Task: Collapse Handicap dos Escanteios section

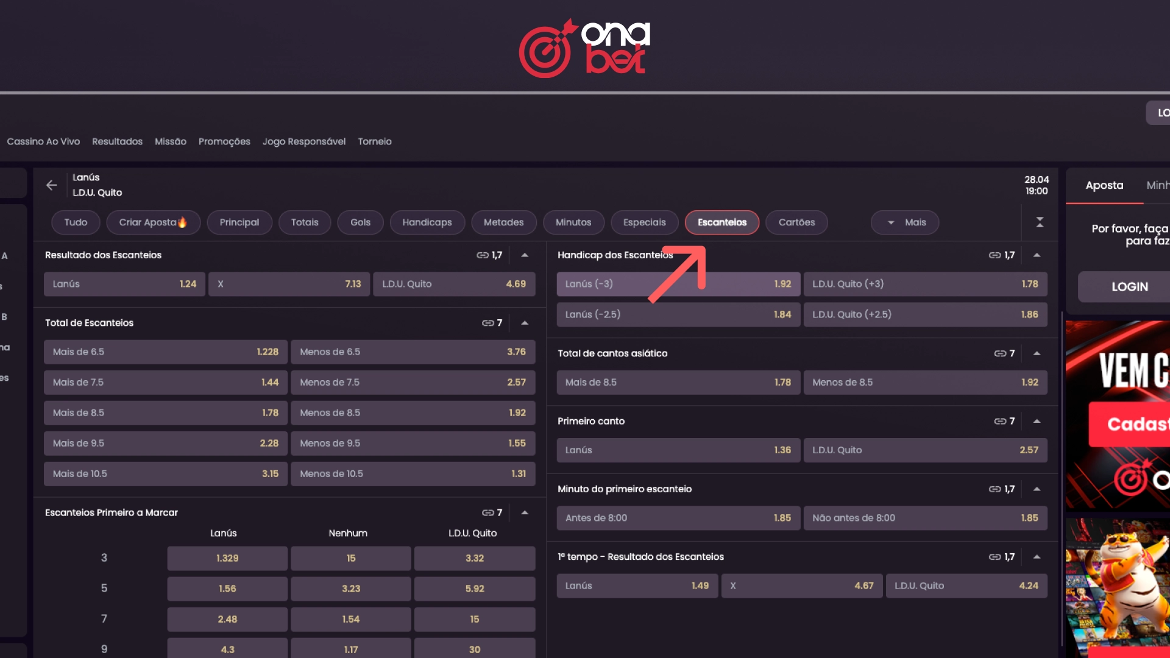Action: pyautogui.click(x=1037, y=255)
